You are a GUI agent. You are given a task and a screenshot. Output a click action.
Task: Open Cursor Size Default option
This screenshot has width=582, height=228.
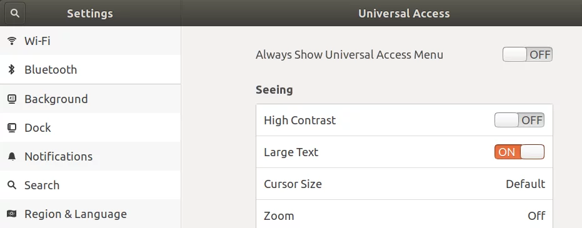coord(404,184)
